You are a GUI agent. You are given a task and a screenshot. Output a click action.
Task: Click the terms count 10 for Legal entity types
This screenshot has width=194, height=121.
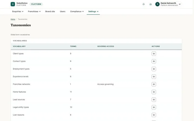tap(71, 107)
